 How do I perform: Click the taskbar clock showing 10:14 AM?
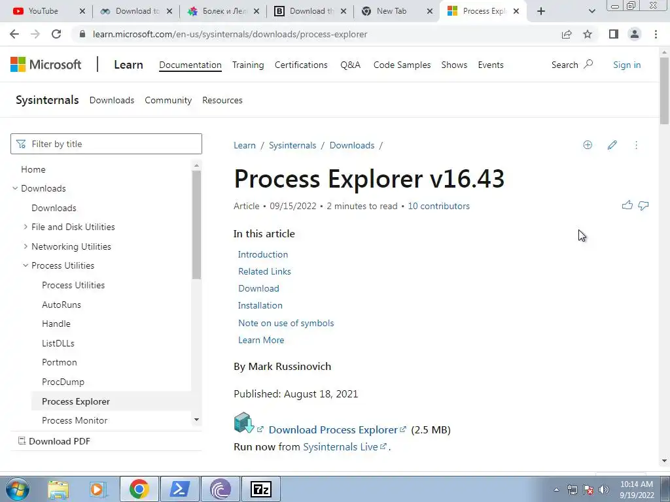pos(636,490)
